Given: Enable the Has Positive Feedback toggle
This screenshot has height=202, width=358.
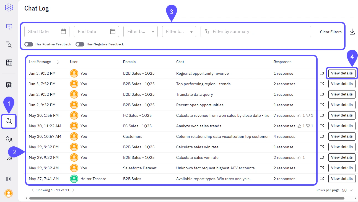Looking at the screenshot, I should click(28, 44).
